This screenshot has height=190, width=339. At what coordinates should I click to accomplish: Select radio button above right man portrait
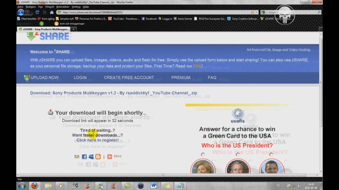click(271, 154)
